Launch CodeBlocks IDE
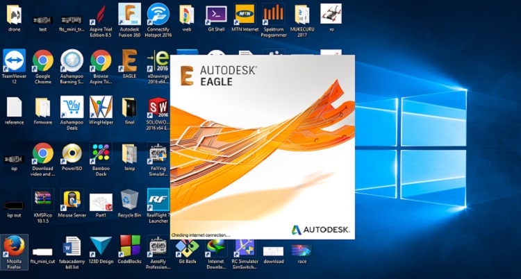This screenshot has width=521, height=279. tap(130, 246)
